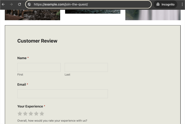Select the second rating star

tap(25, 114)
